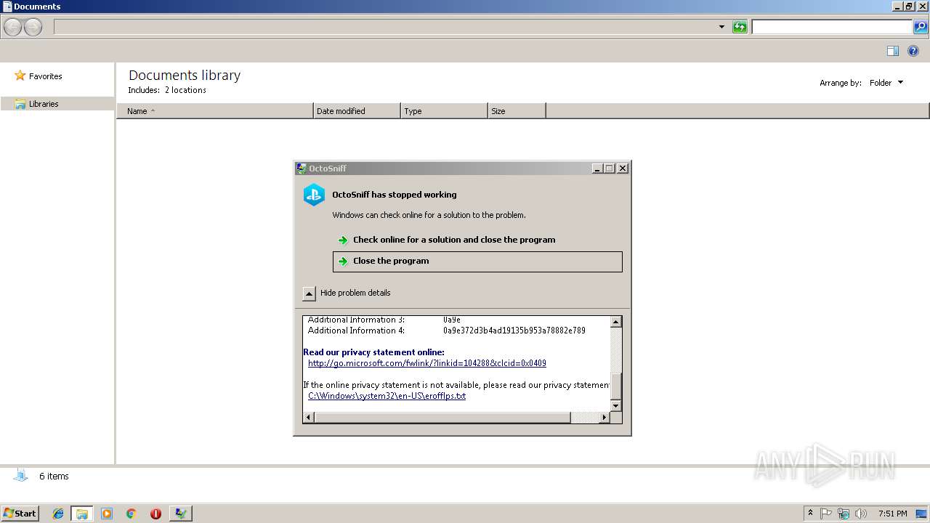Collapse Hide problem details arrow

click(x=309, y=293)
